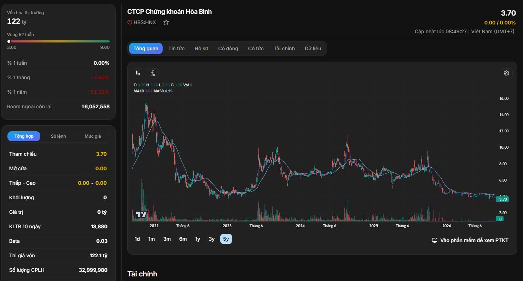Click the Mở cửa row label

click(x=18, y=168)
